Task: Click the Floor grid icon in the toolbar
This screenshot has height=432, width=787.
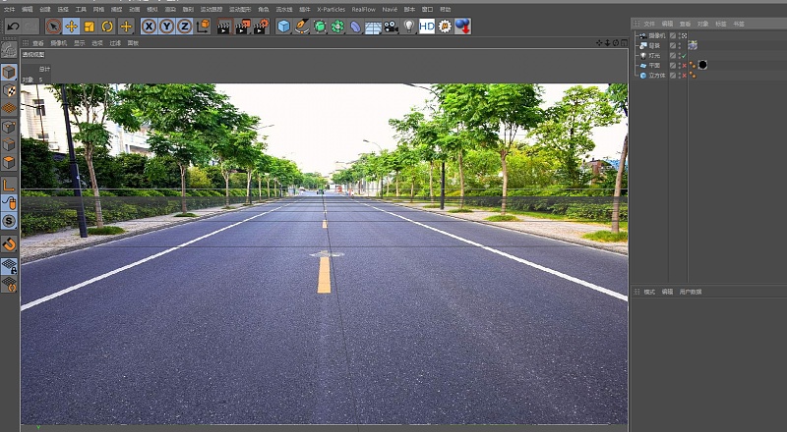Action: click(373, 27)
